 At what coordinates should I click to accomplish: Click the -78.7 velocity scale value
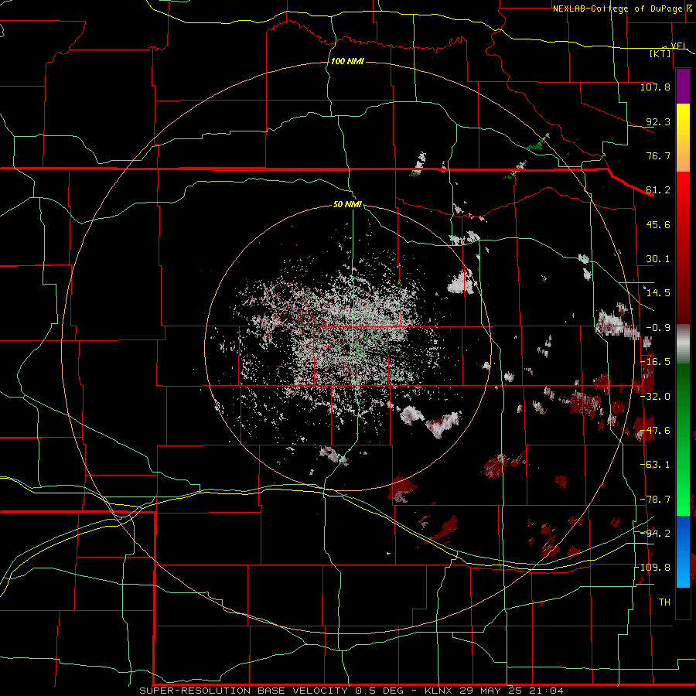tap(656, 500)
